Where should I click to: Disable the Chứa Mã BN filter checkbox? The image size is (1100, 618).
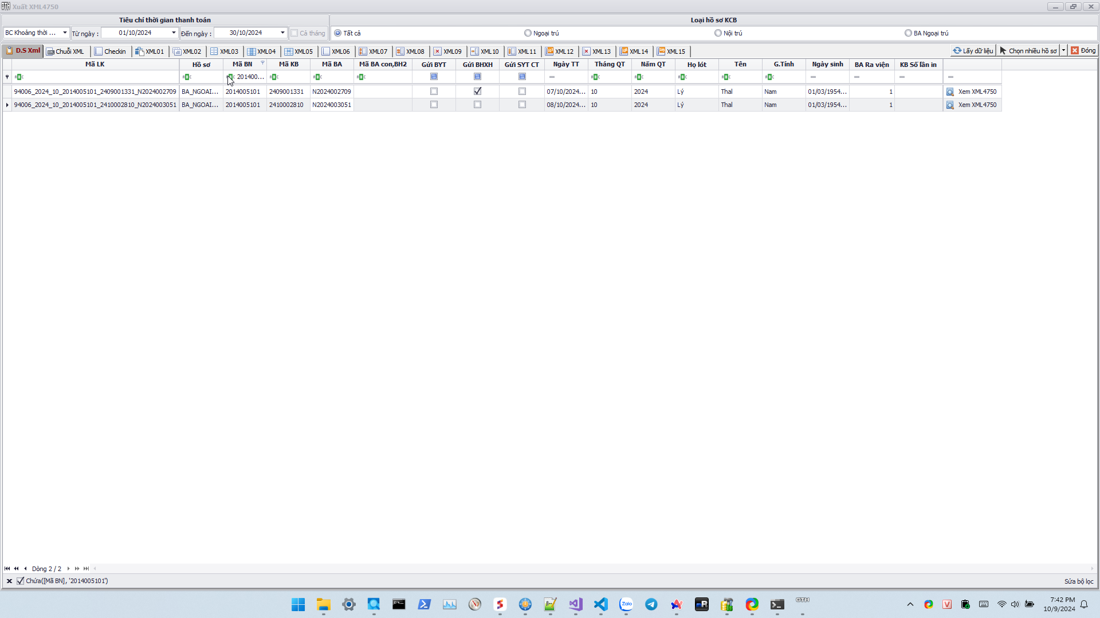21,581
